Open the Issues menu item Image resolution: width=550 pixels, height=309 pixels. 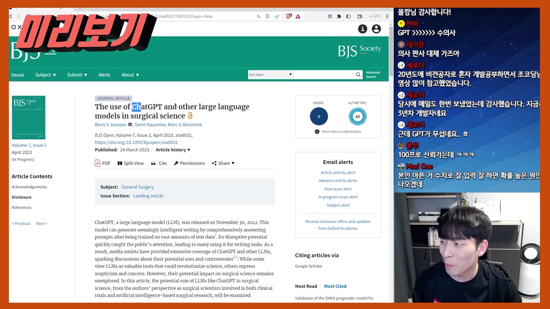click(18, 75)
